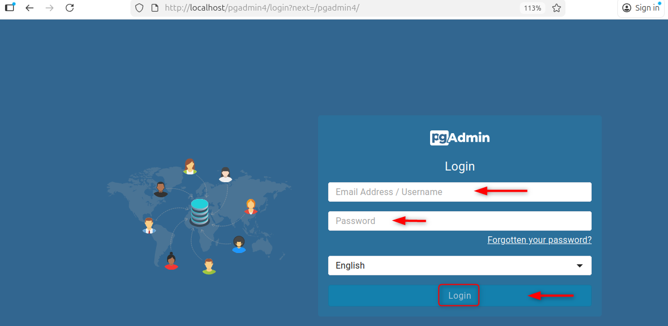Open the Forgotten your password link

(539, 240)
